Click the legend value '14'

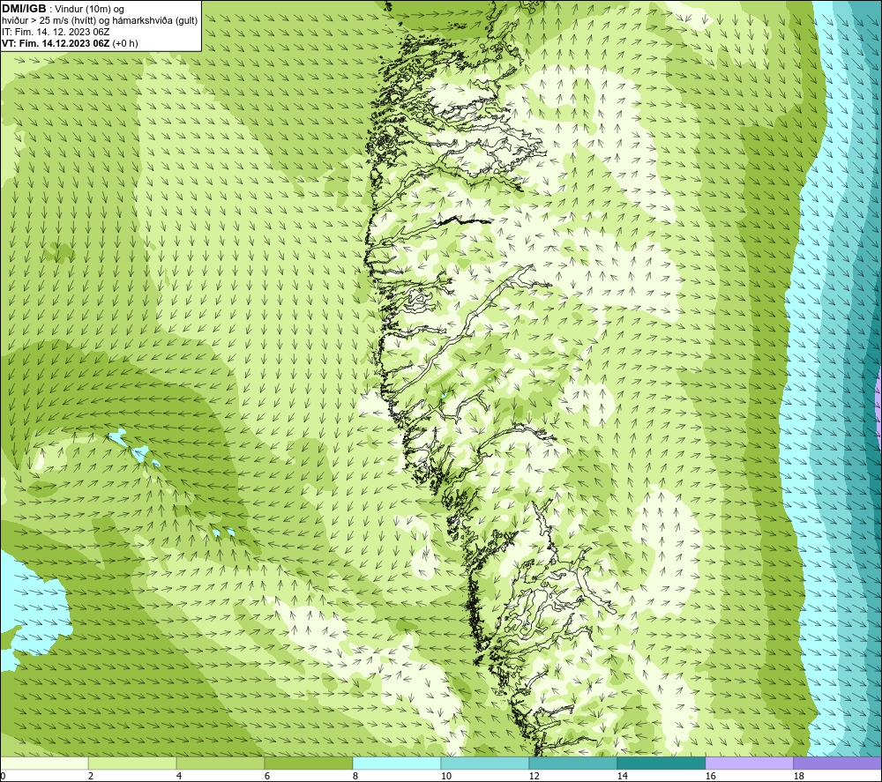pyautogui.click(x=622, y=776)
